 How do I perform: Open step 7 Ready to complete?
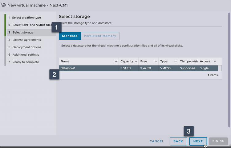26,62
